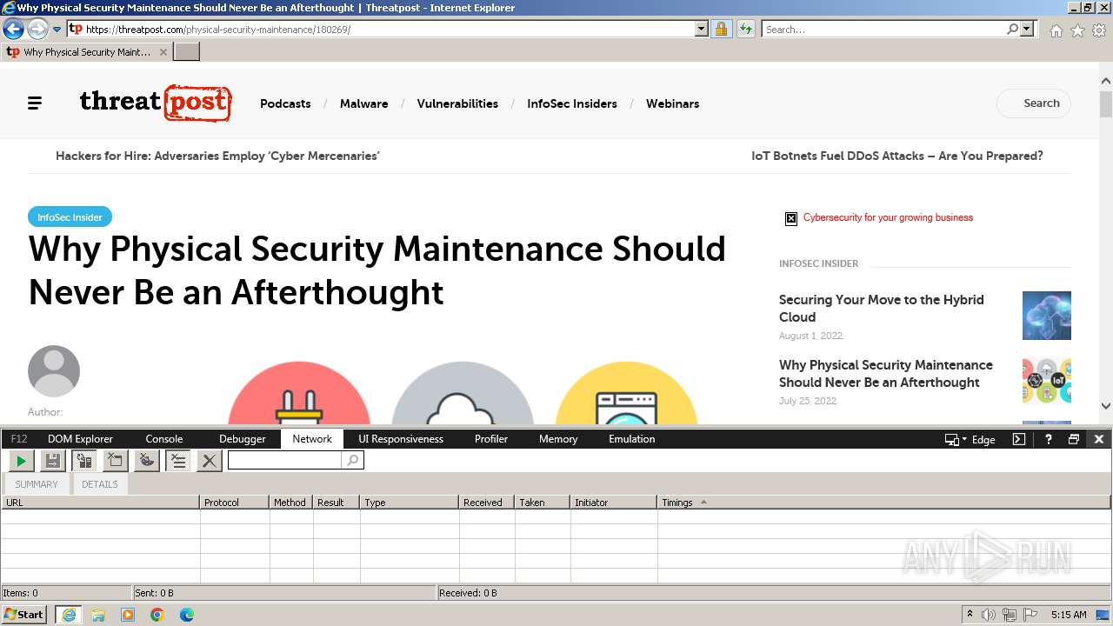Image resolution: width=1113 pixels, height=626 pixels.
Task: Sort by the URL column header
Action: point(100,503)
